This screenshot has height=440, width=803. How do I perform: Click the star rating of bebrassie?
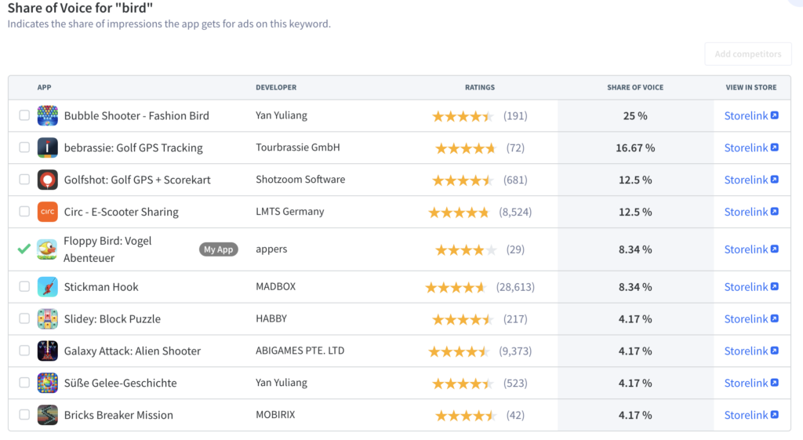click(466, 148)
